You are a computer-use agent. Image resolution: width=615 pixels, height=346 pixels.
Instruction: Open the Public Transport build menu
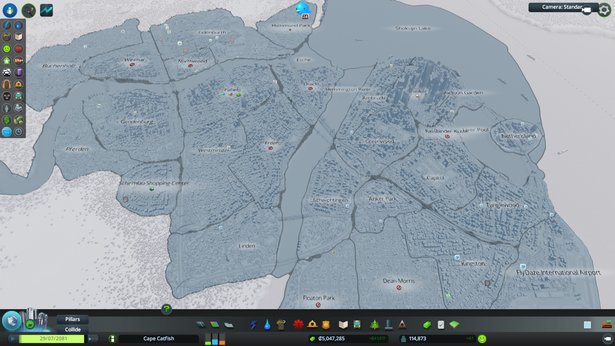tap(357, 325)
